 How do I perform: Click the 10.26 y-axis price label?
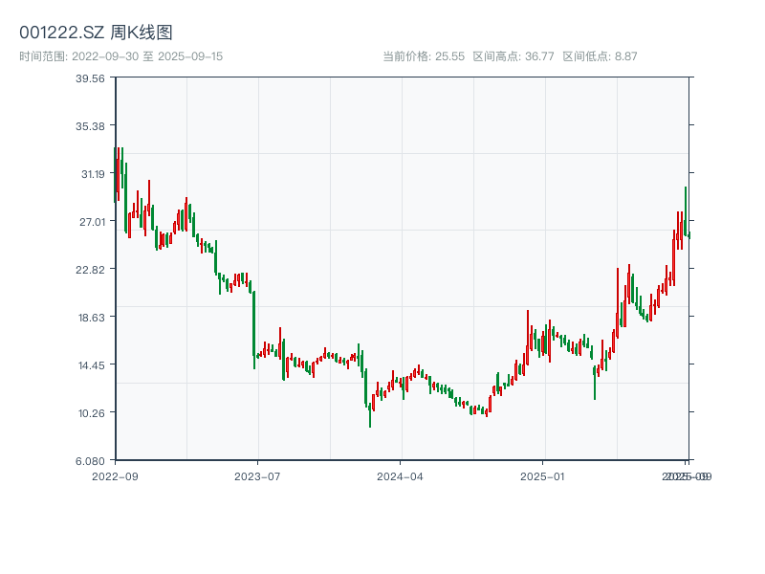89,413
